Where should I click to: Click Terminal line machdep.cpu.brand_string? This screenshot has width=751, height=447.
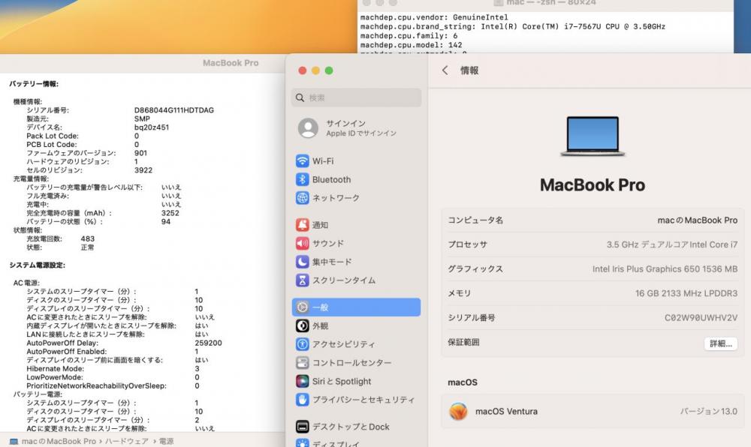pyautogui.click(x=512, y=26)
